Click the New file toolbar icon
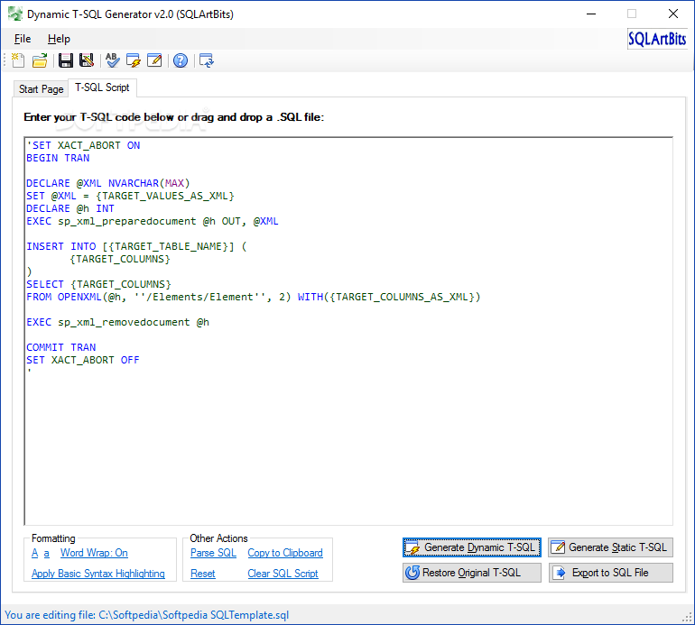Viewport: 695px width, 625px height. (x=18, y=60)
